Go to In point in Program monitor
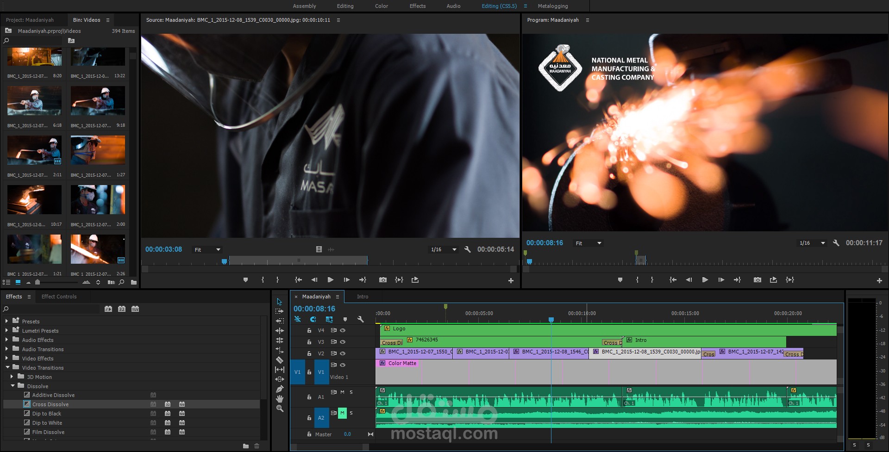The image size is (889, 452). point(673,280)
